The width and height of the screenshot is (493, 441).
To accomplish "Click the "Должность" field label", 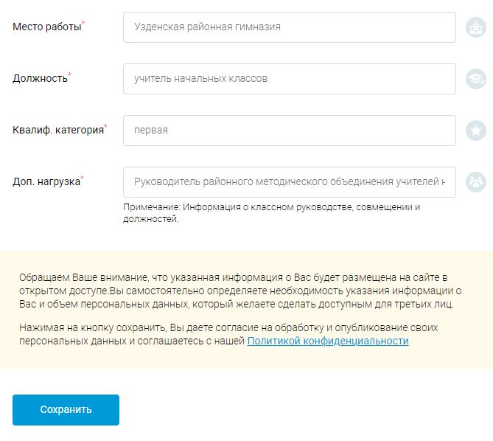I will tap(40, 78).
